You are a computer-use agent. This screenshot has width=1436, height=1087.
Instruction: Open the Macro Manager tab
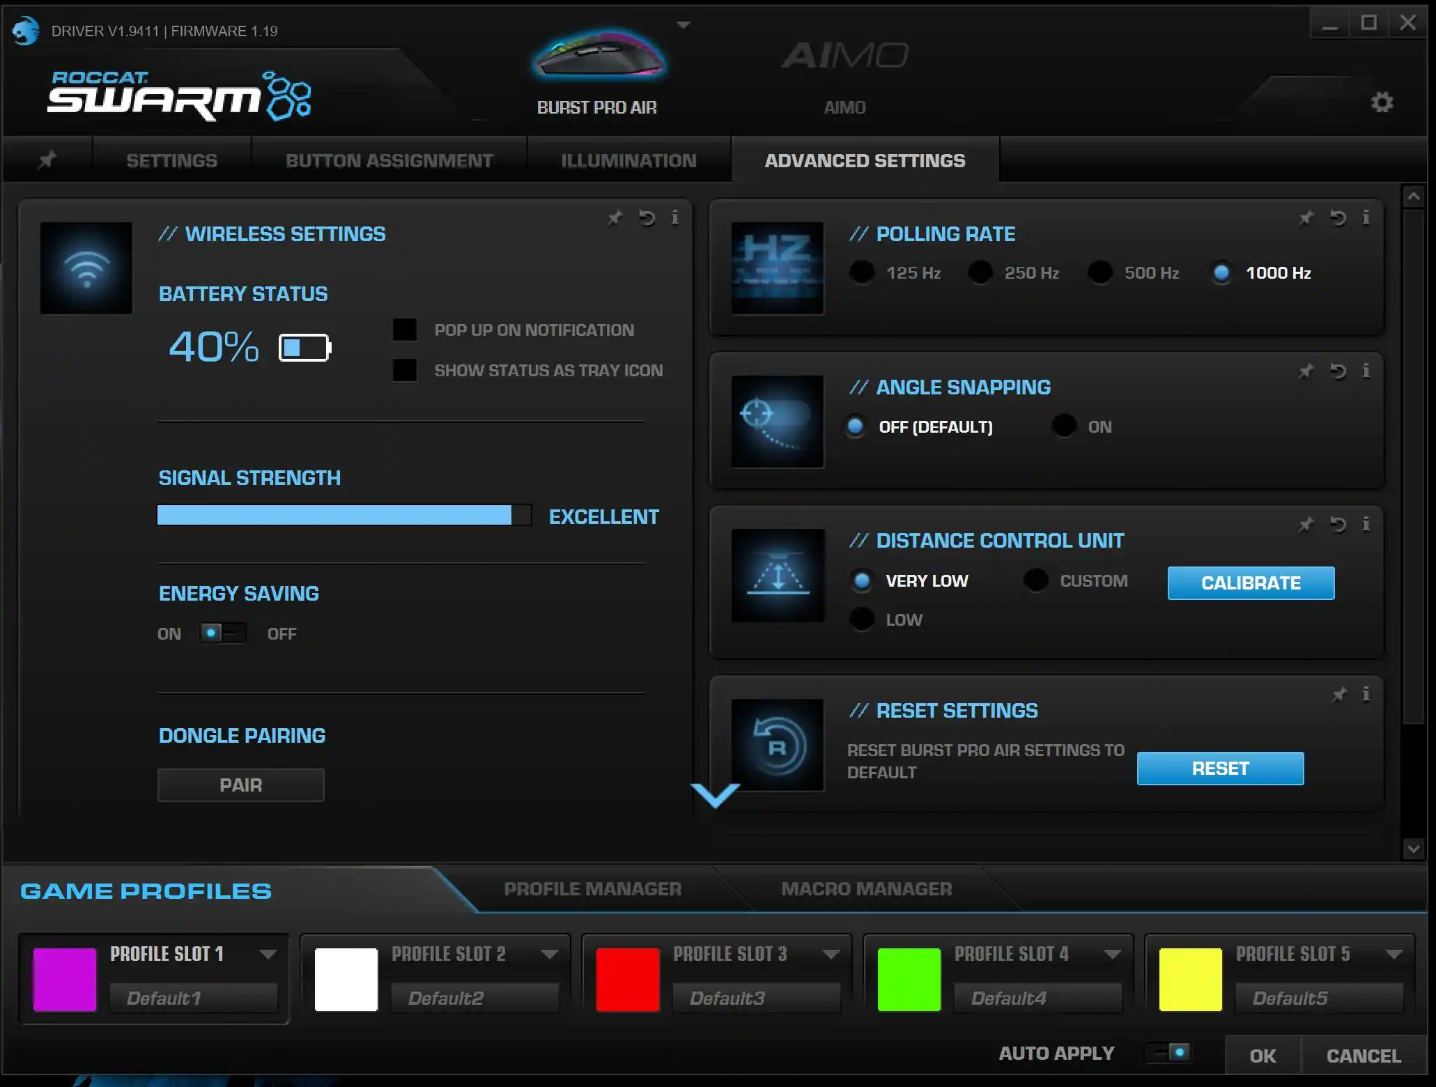[866, 889]
